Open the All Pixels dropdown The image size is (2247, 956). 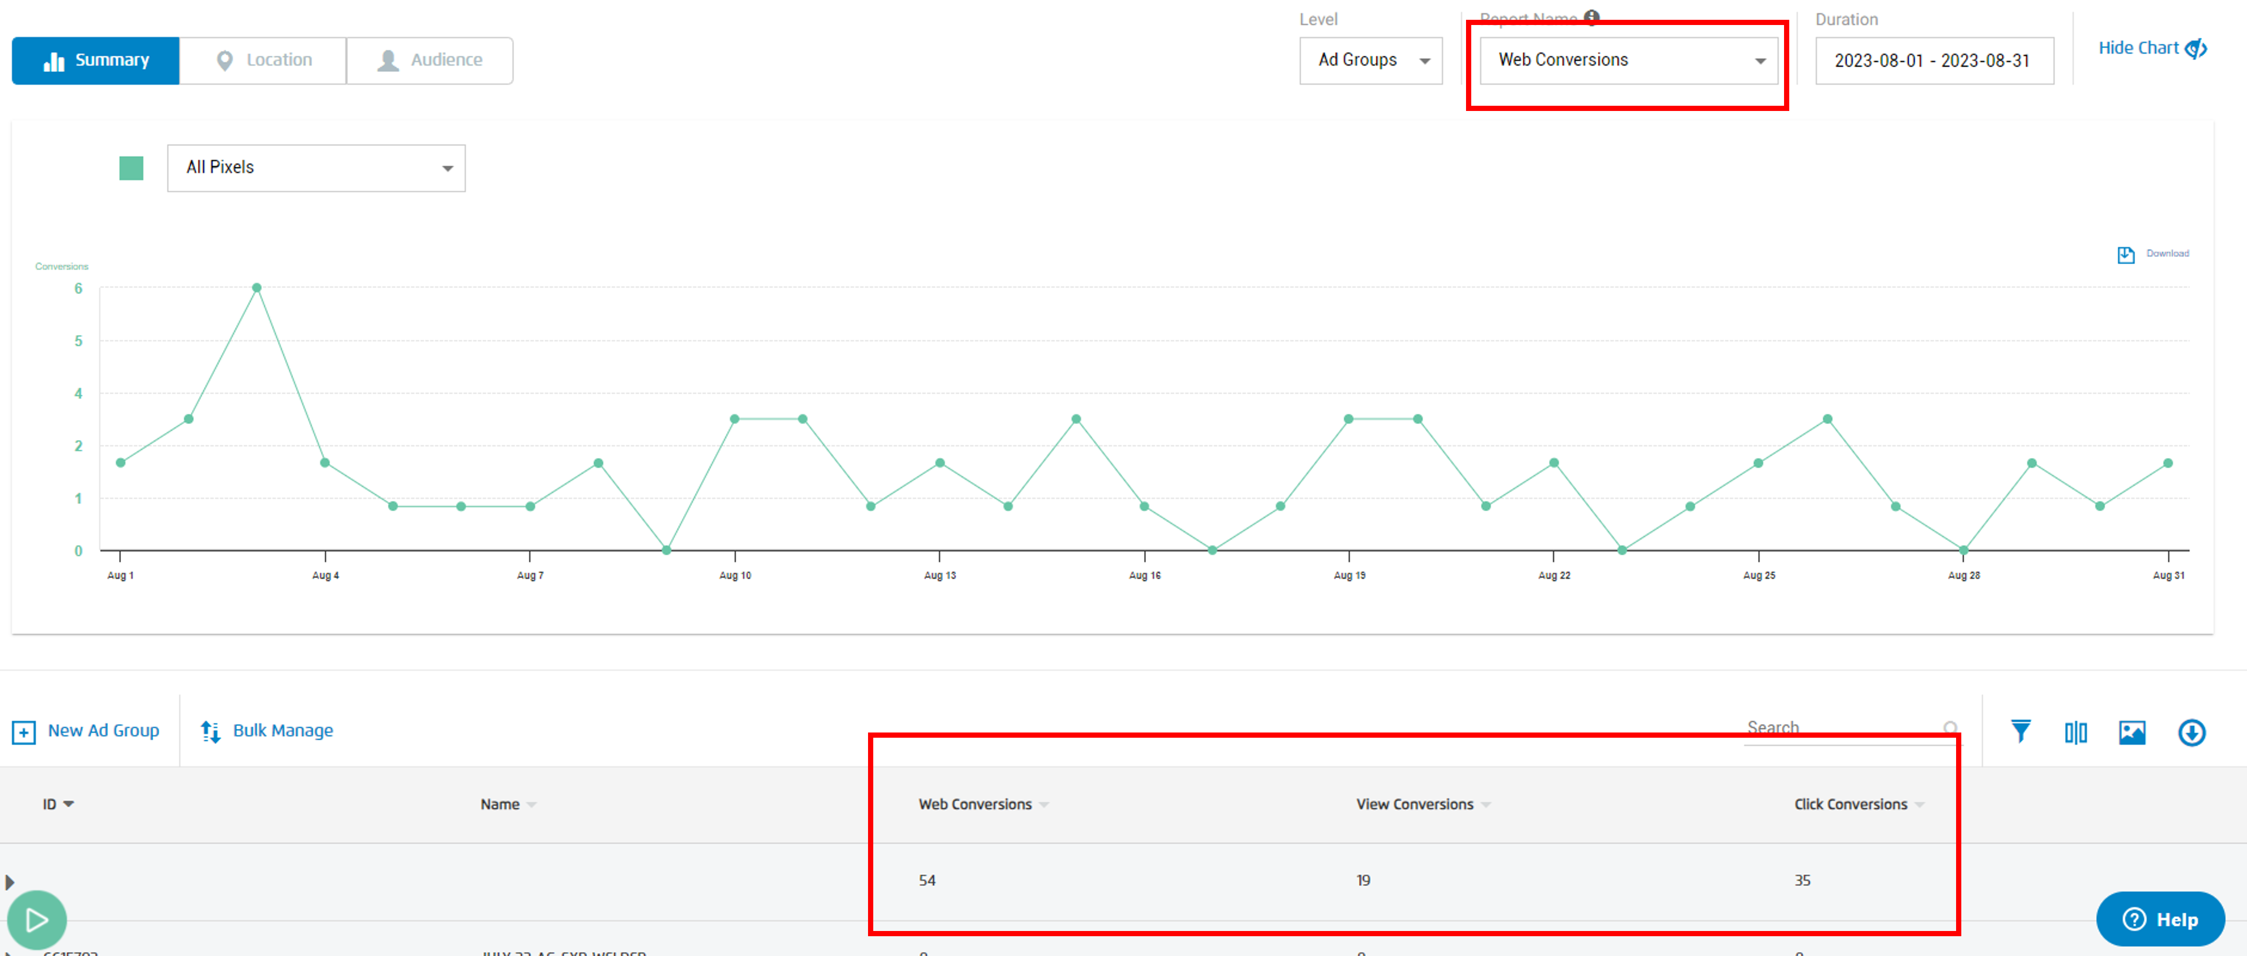tap(316, 167)
